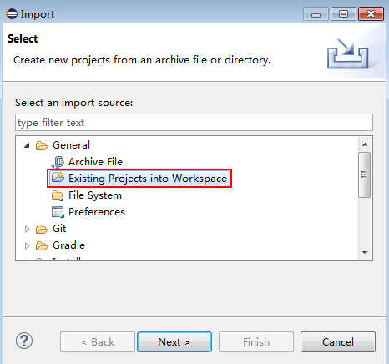Screen dimensions: 389x364
Task: Click the File System folder icon
Action: click(x=58, y=195)
